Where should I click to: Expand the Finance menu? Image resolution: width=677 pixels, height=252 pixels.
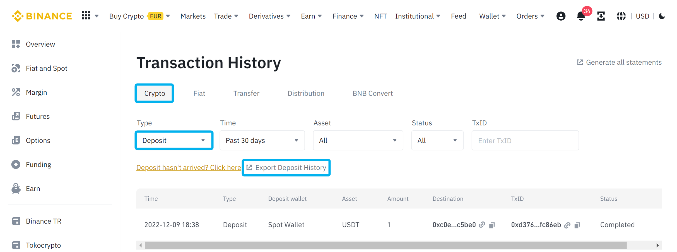pos(362,16)
